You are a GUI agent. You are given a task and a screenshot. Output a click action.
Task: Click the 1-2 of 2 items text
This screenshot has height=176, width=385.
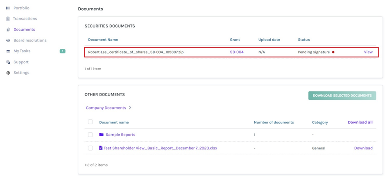96,165
